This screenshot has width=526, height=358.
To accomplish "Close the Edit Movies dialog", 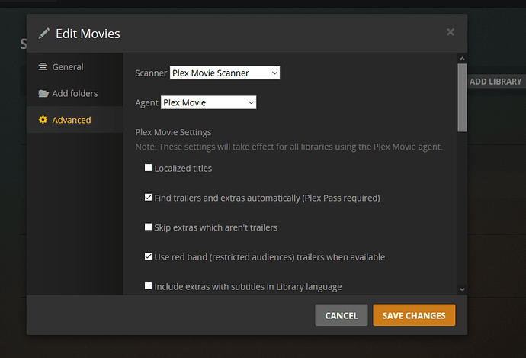I will tap(451, 32).
